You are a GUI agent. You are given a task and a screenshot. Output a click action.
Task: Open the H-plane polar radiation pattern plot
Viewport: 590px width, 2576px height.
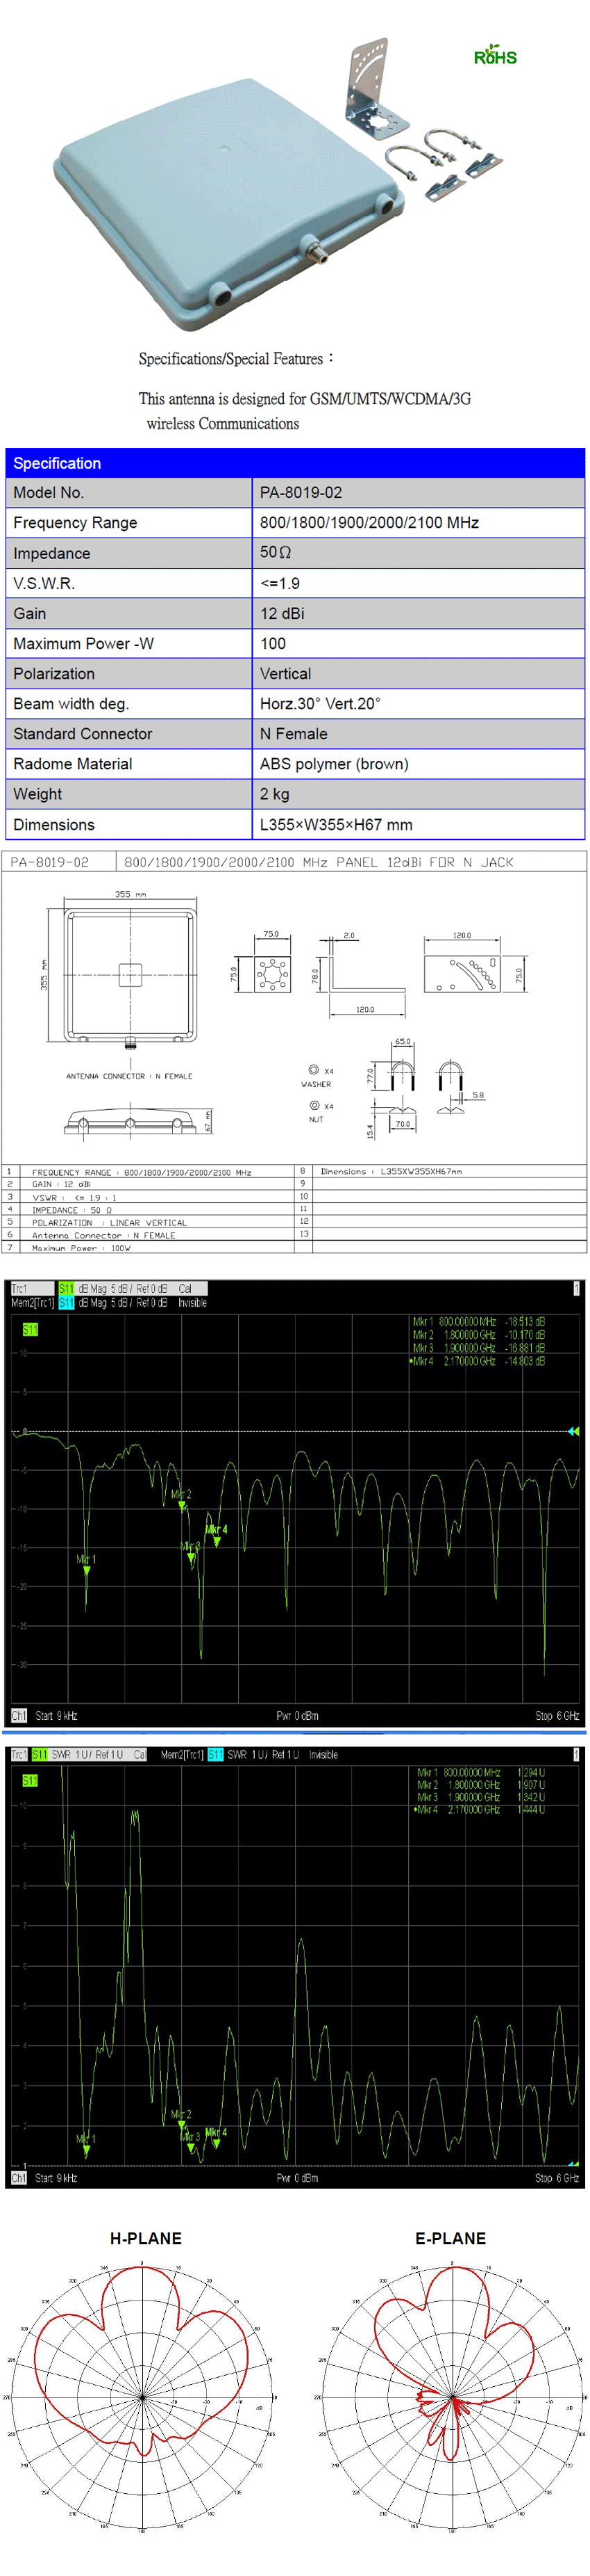[142, 2396]
